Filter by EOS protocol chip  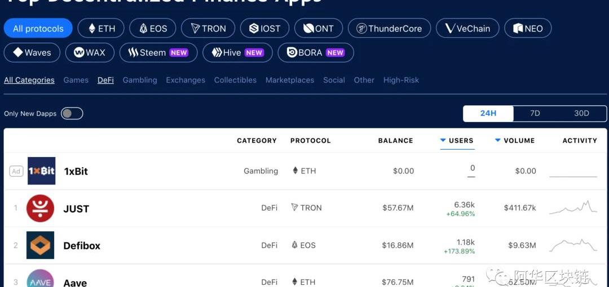(x=152, y=29)
